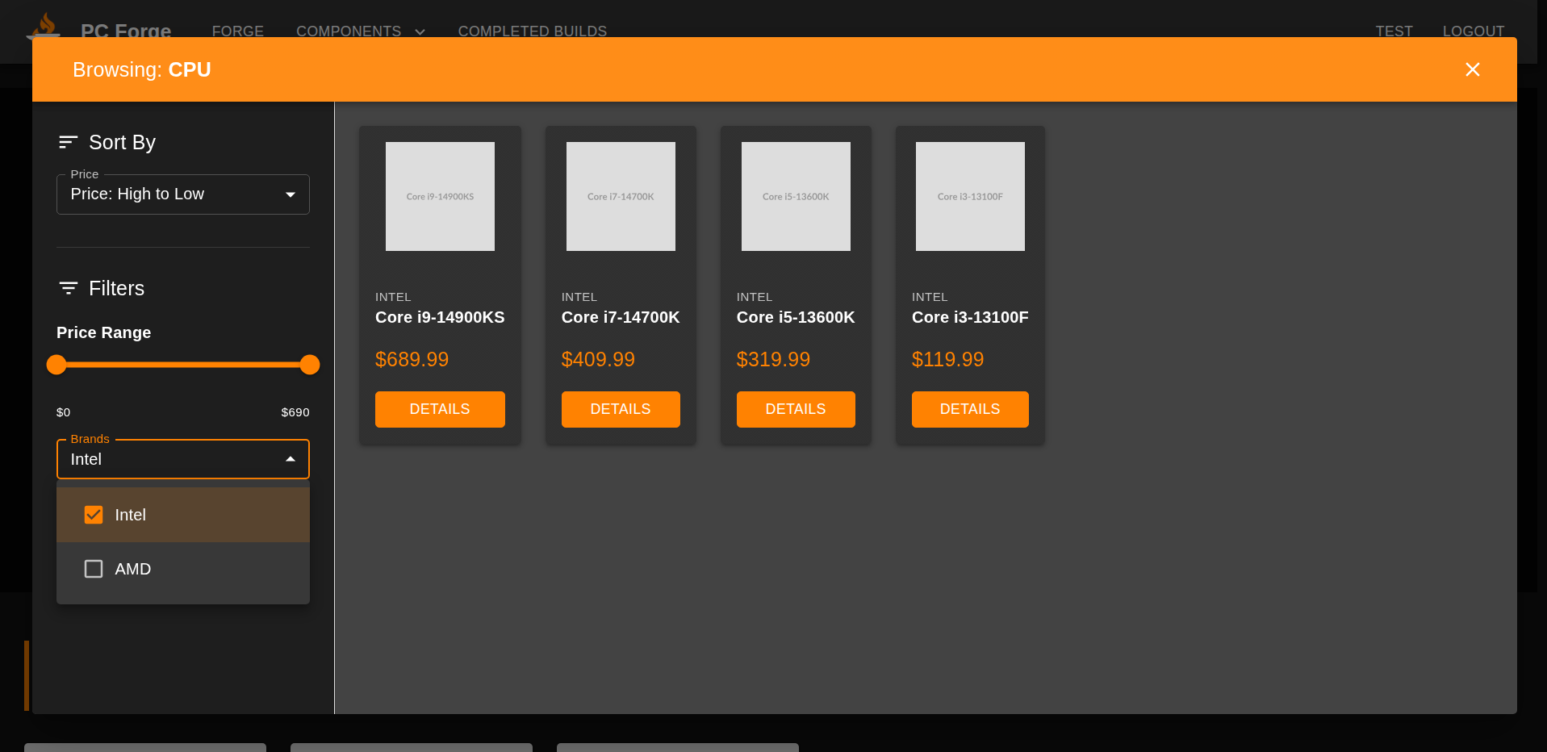Click the minimum price slider handle
Screen dimensions: 1547x752
pos(56,365)
